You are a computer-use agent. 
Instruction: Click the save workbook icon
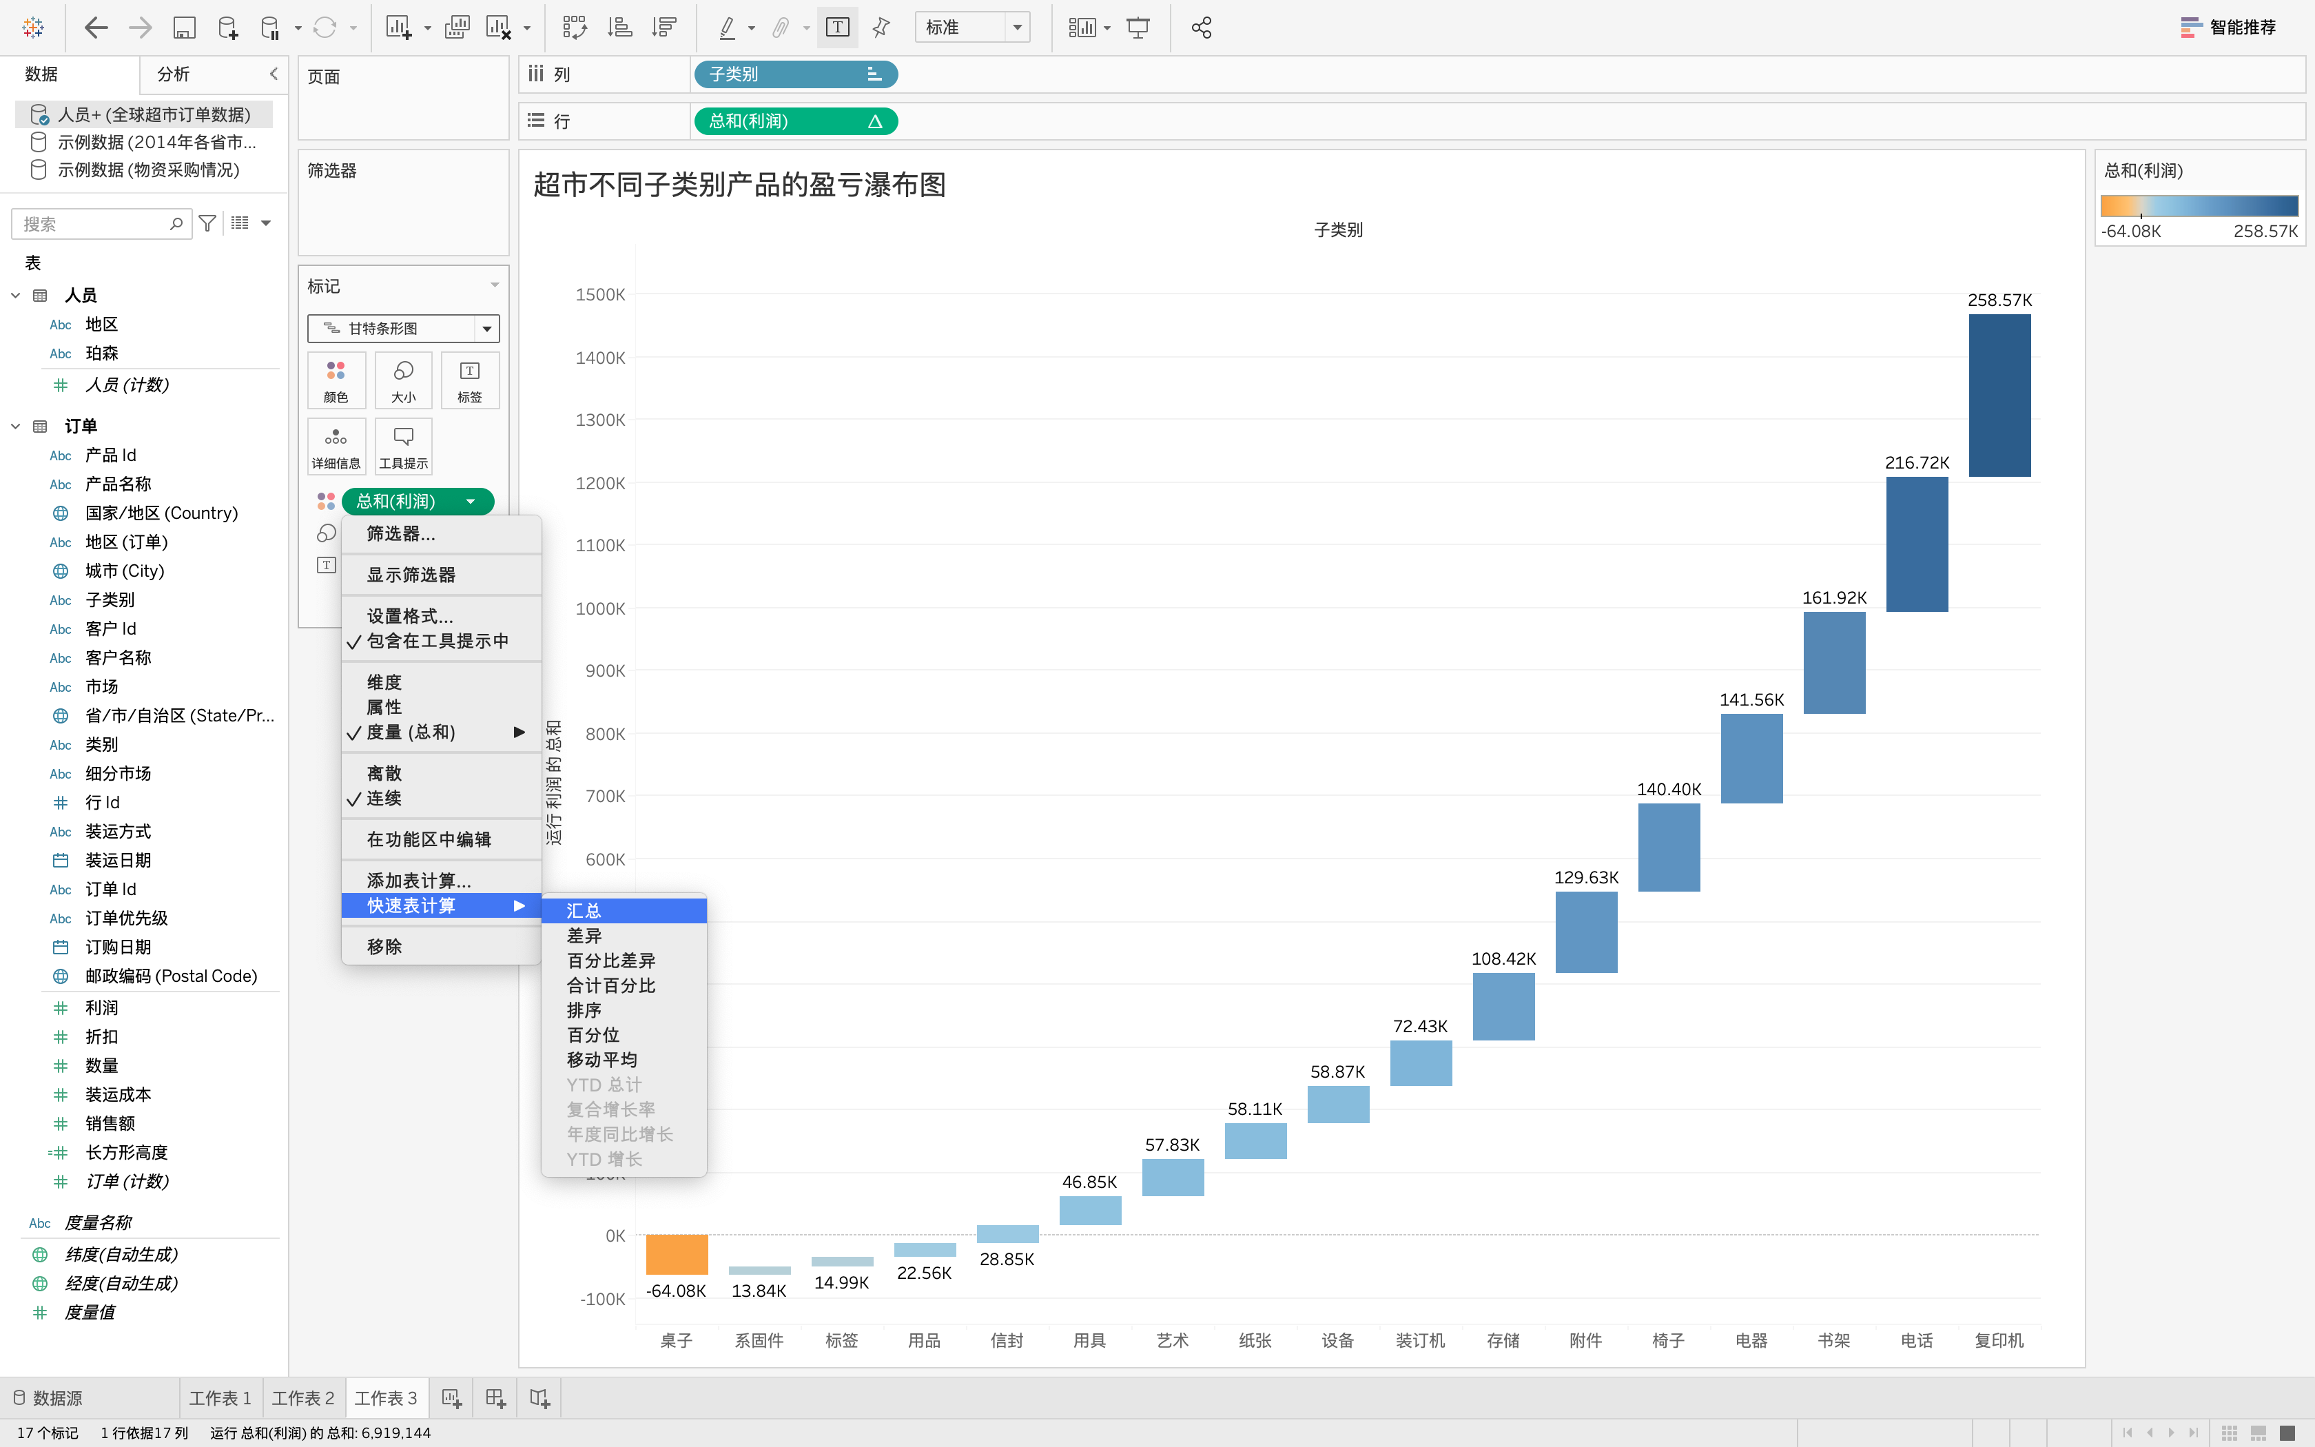click(184, 28)
